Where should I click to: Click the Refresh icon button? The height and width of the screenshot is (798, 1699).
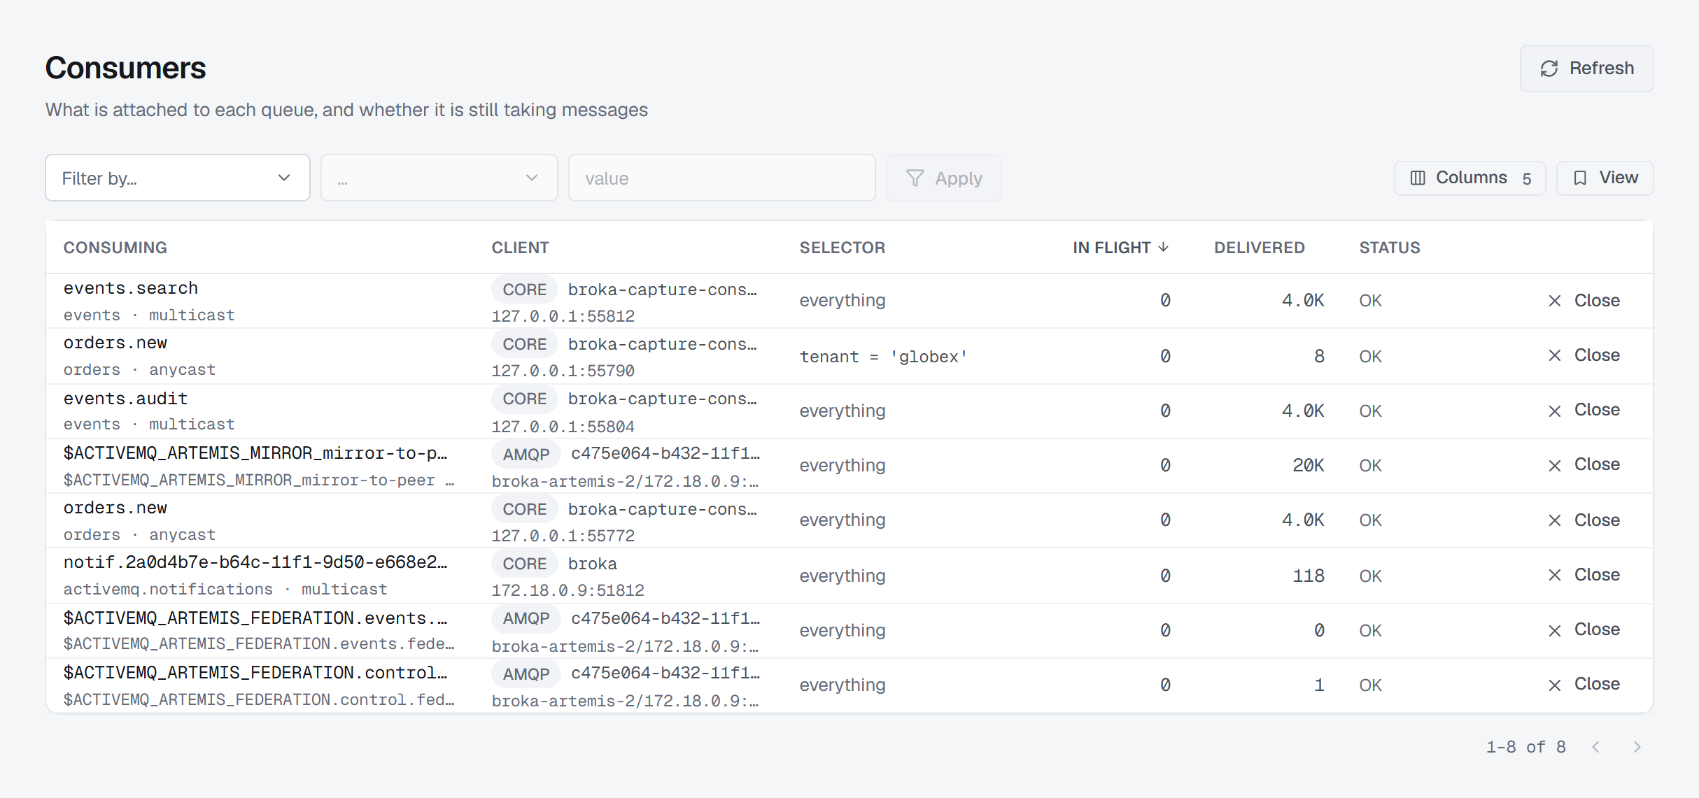pyautogui.click(x=1549, y=69)
